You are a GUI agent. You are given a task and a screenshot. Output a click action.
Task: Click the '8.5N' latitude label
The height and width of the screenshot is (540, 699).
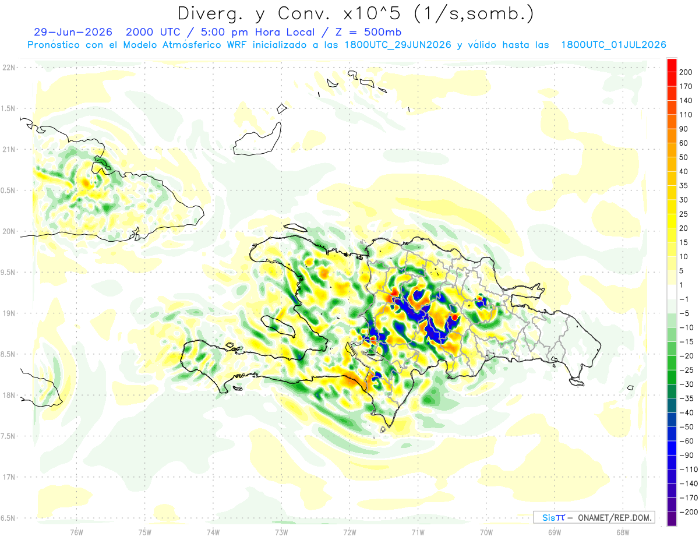tap(8, 354)
